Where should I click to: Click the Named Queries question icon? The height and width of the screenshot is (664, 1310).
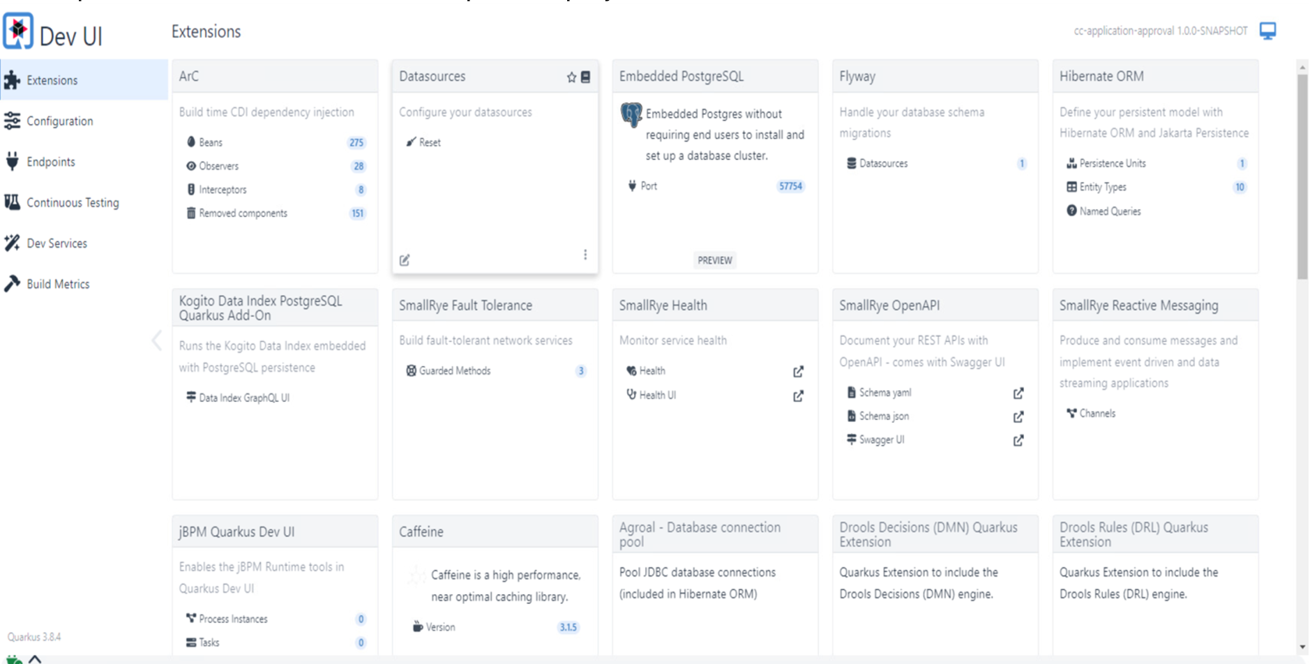click(x=1071, y=211)
